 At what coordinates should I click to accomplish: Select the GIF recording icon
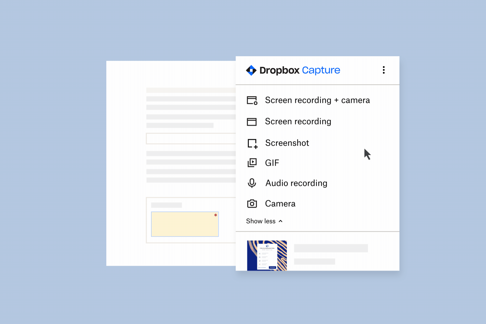(252, 162)
